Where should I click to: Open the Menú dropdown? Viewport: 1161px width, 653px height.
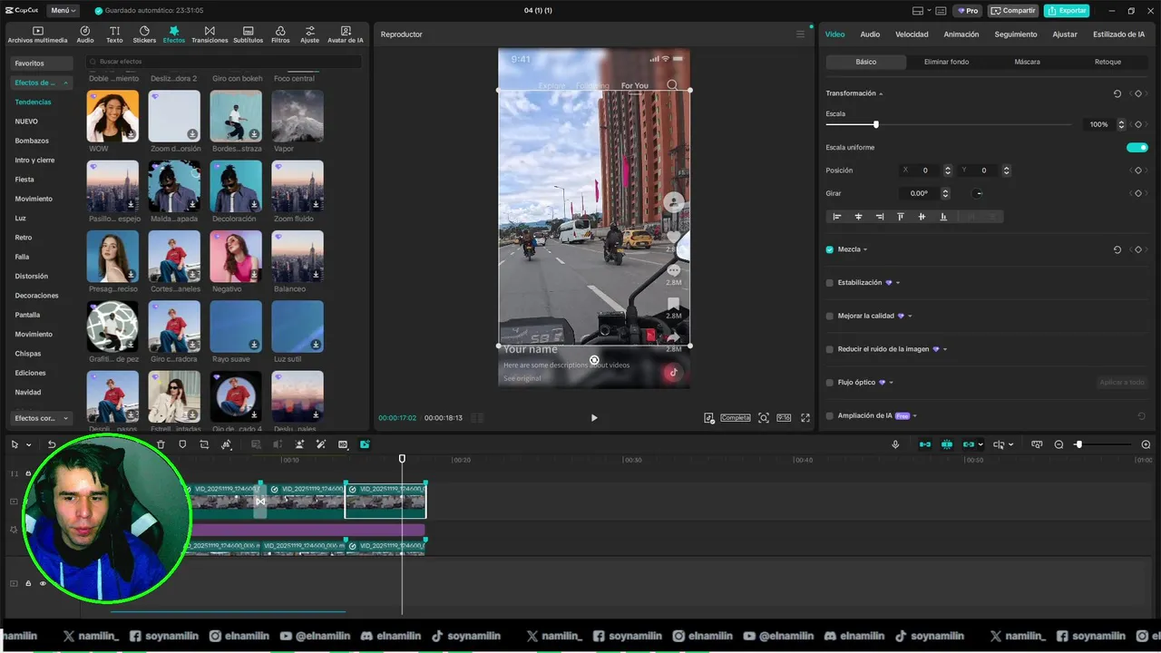pyautogui.click(x=63, y=11)
